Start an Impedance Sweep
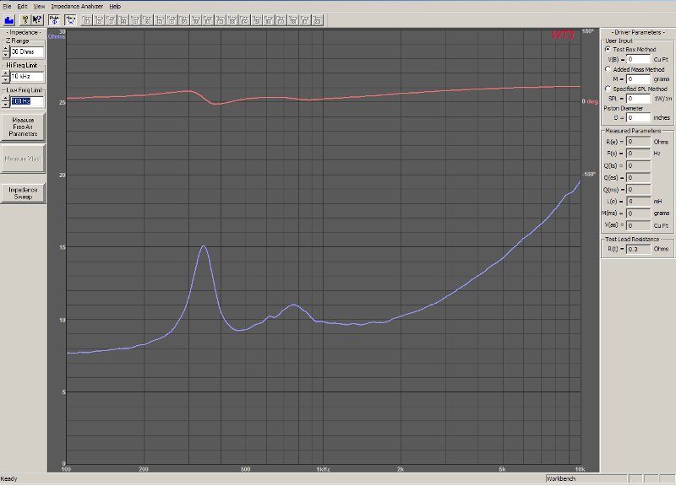This screenshot has height=486, width=676. point(23,193)
